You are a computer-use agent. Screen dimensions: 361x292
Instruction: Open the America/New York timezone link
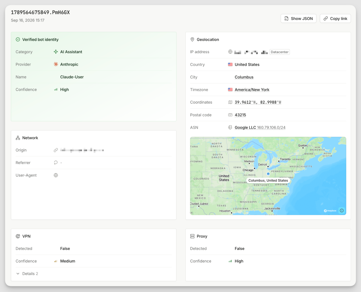coord(252,90)
